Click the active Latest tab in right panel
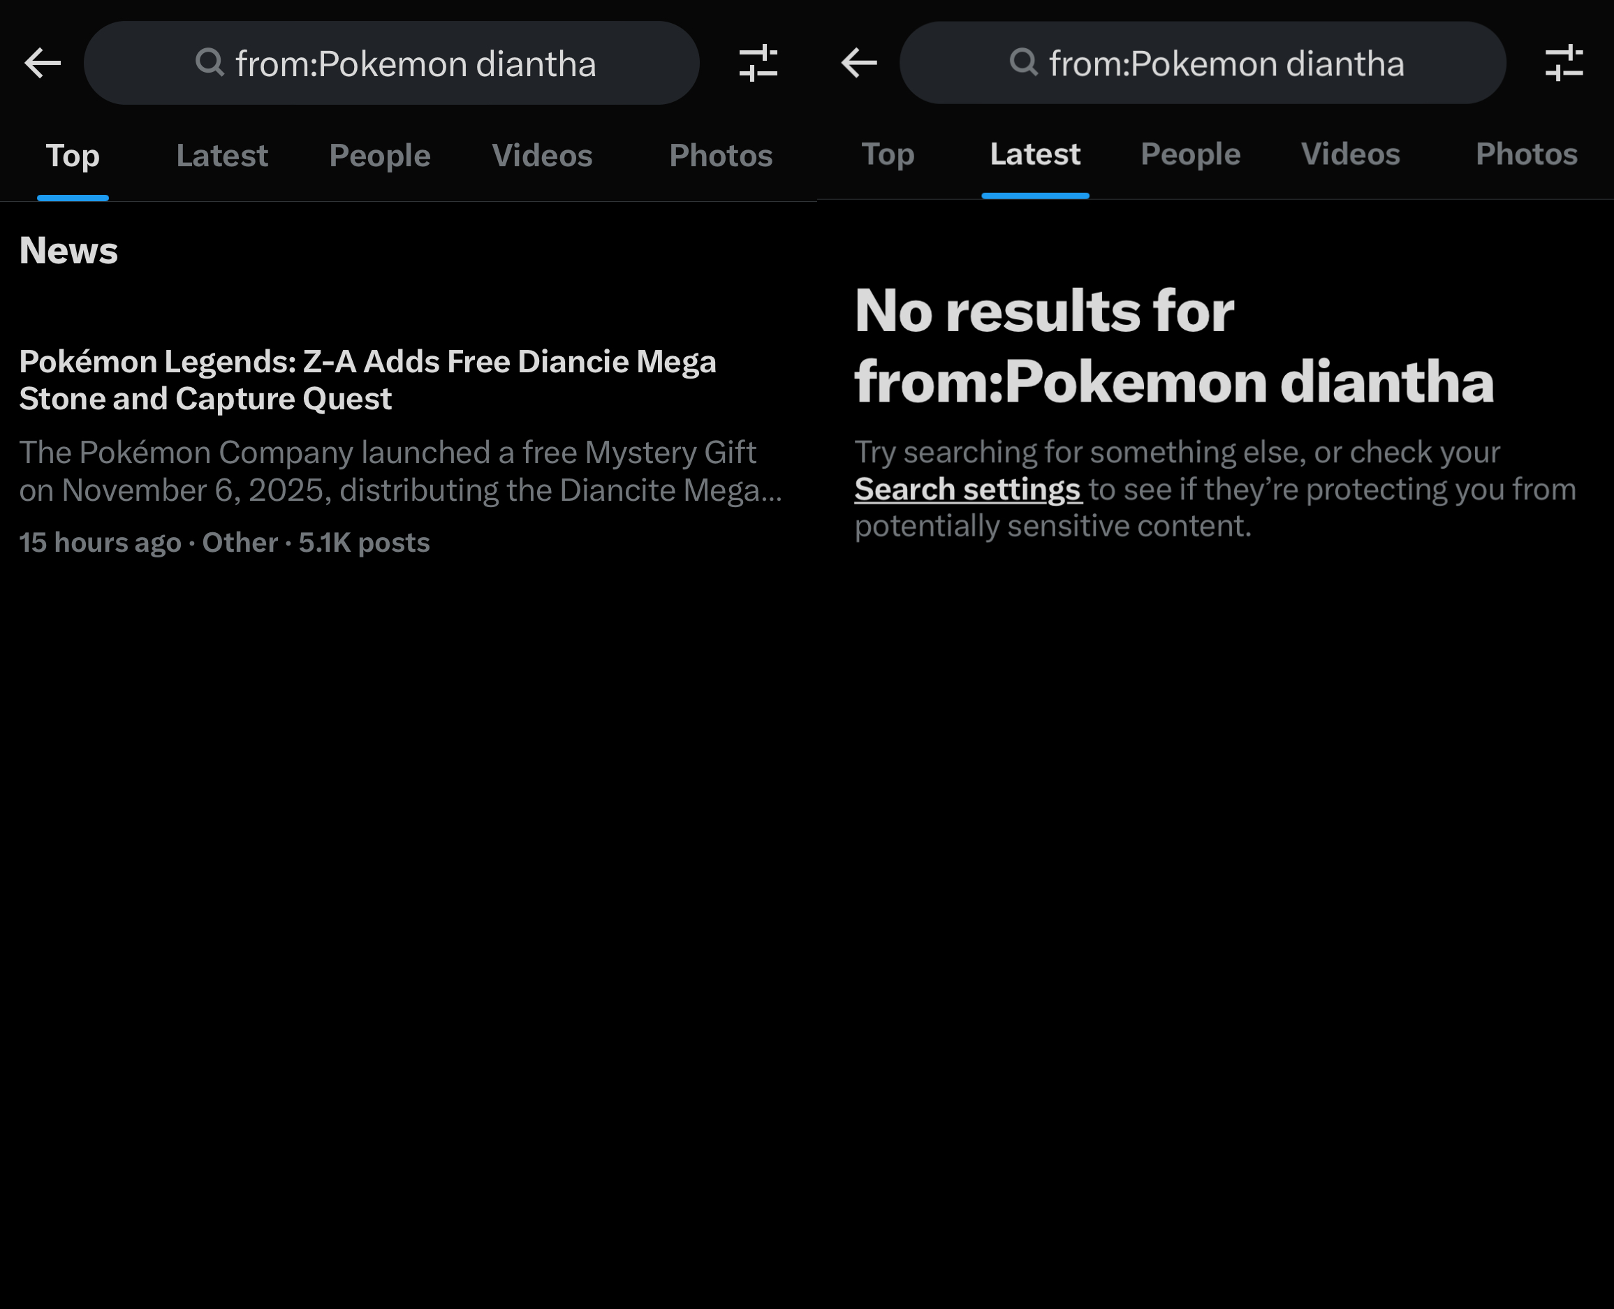Screen dimensions: 1614x1309 1034,154
